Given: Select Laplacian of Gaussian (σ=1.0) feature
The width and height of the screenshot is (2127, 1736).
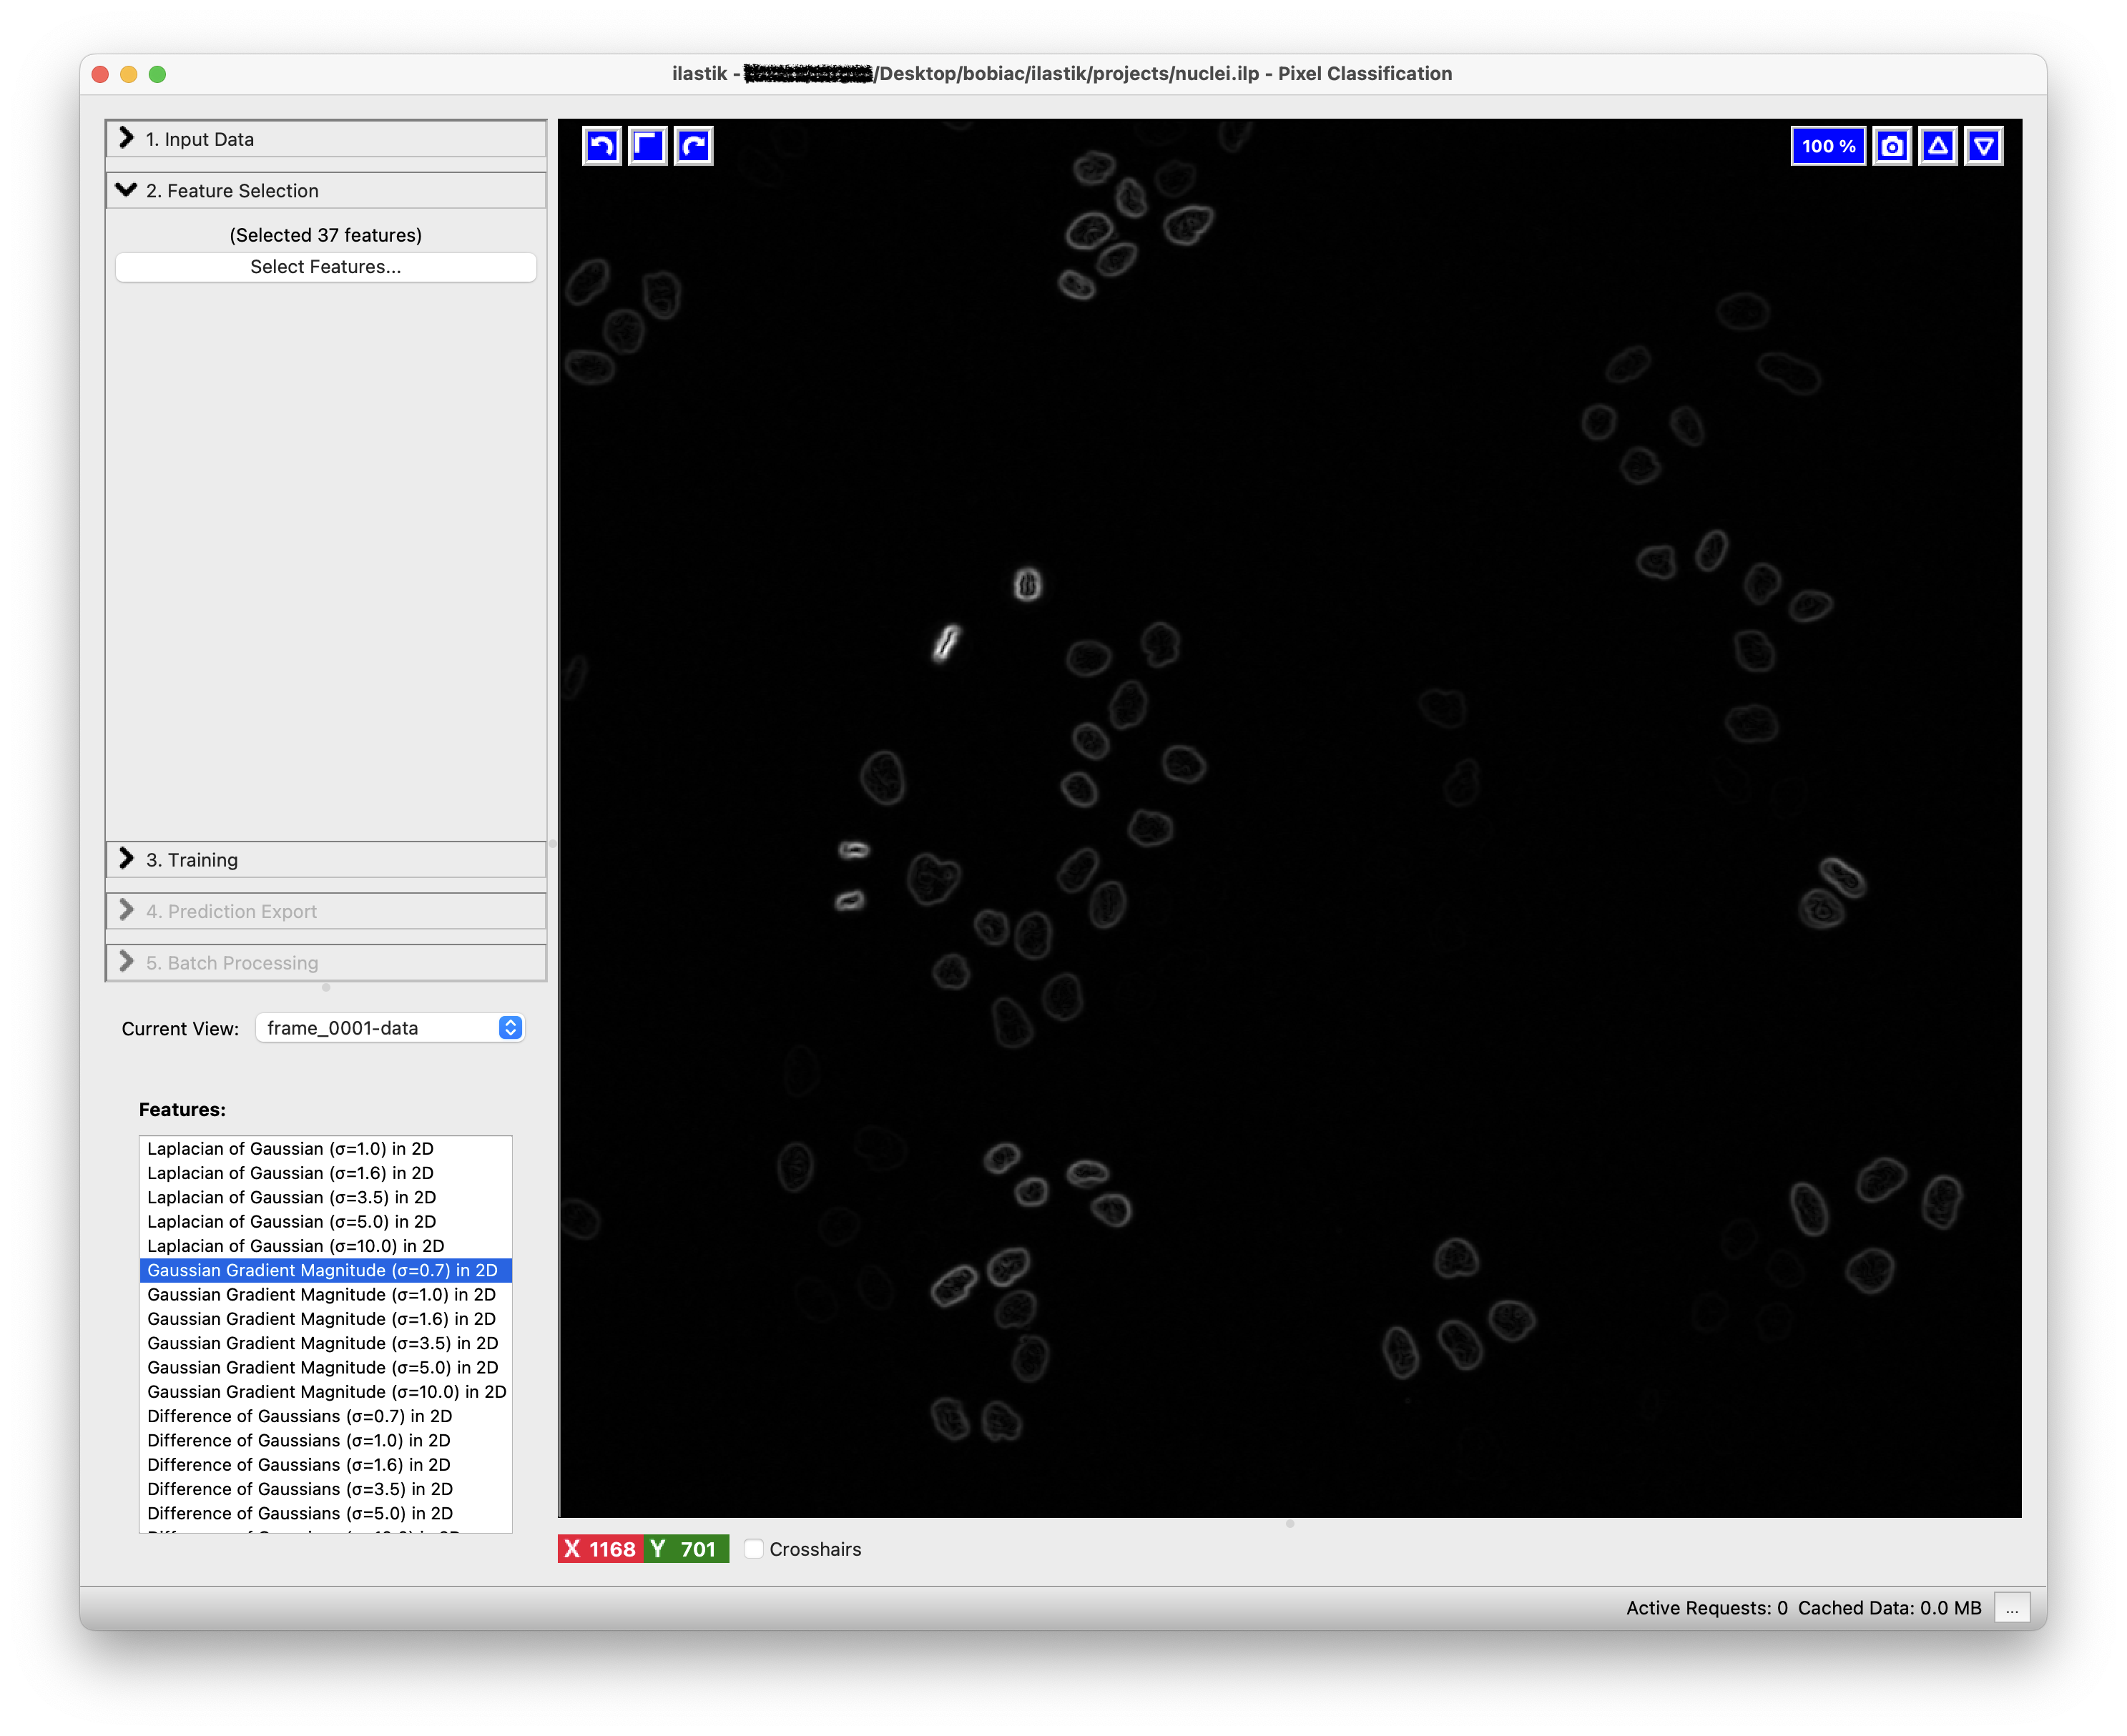Looking at the screenshot, I should pyautogui.click(x=290, y=1149).
